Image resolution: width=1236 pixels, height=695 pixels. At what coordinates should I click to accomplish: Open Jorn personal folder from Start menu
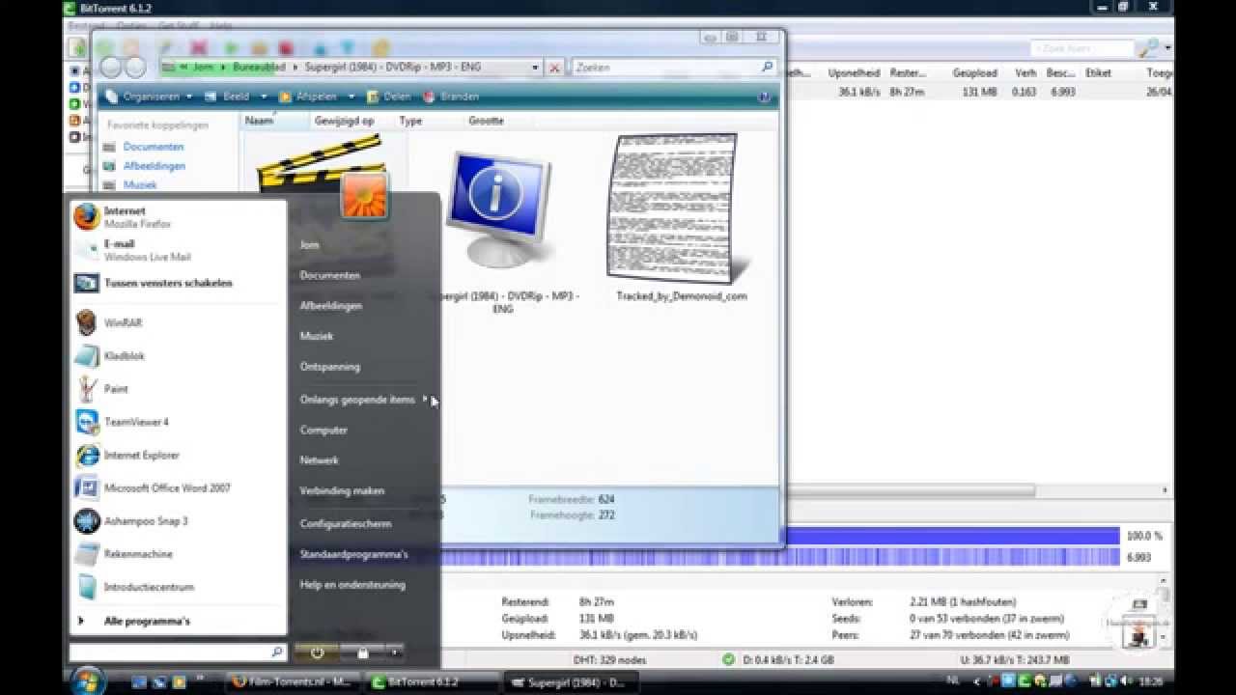(x=309, y=245)
